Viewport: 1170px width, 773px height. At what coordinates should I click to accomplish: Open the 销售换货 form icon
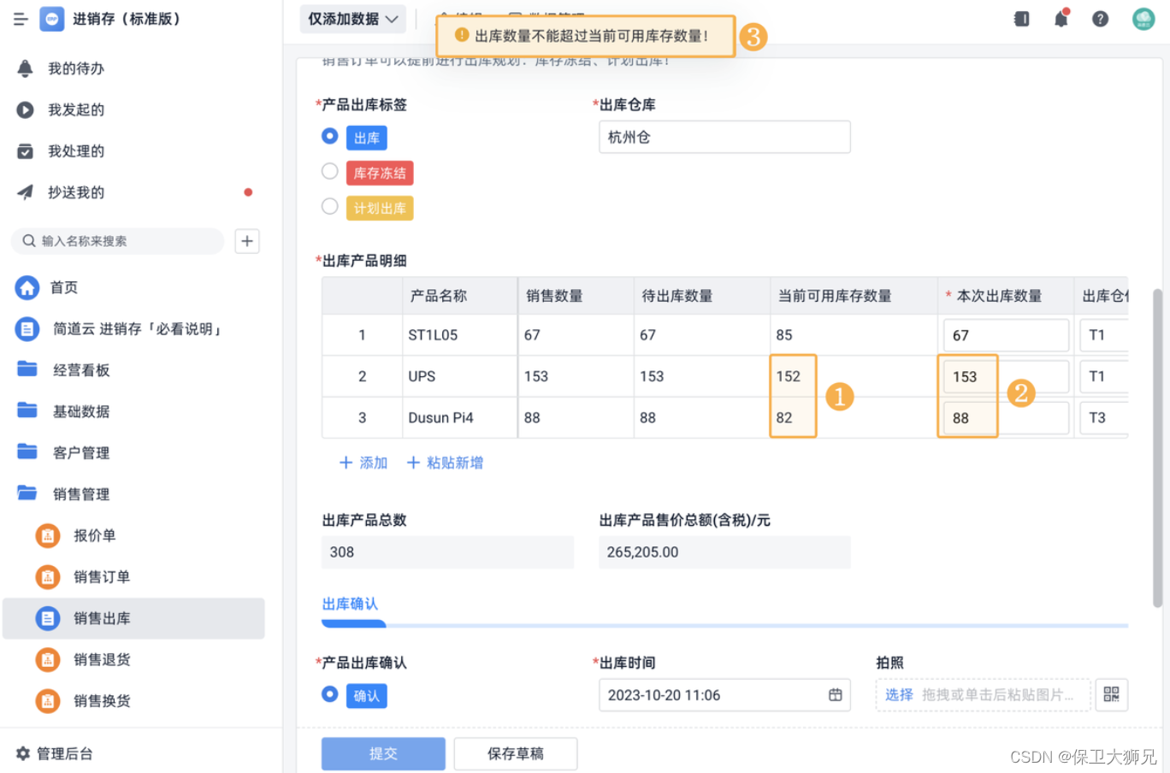tap(48, 701)
